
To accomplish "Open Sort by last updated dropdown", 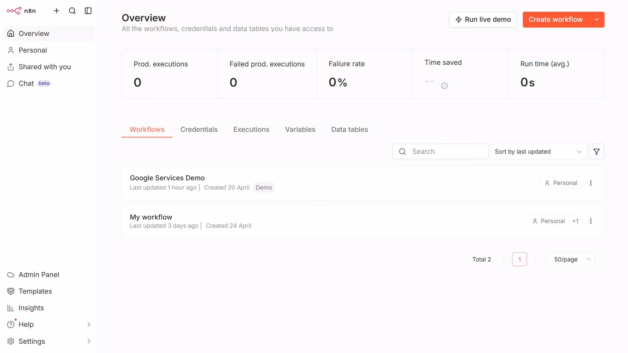I will coord(539,151).
